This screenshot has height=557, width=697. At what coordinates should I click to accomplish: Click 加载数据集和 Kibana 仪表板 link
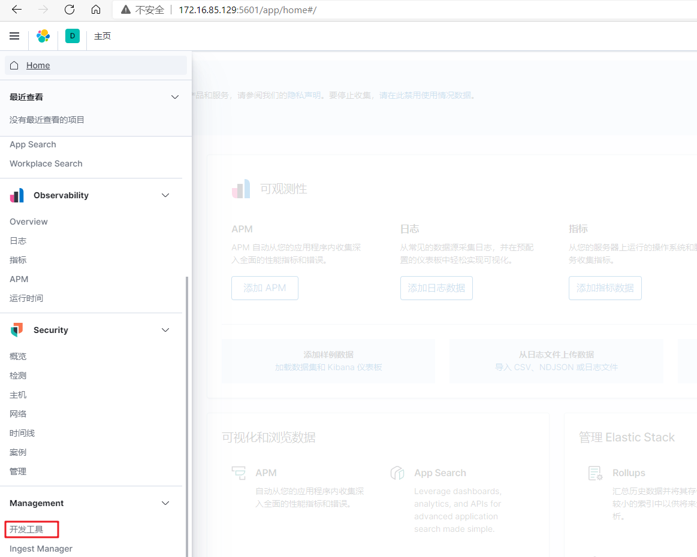click(328, 367)
